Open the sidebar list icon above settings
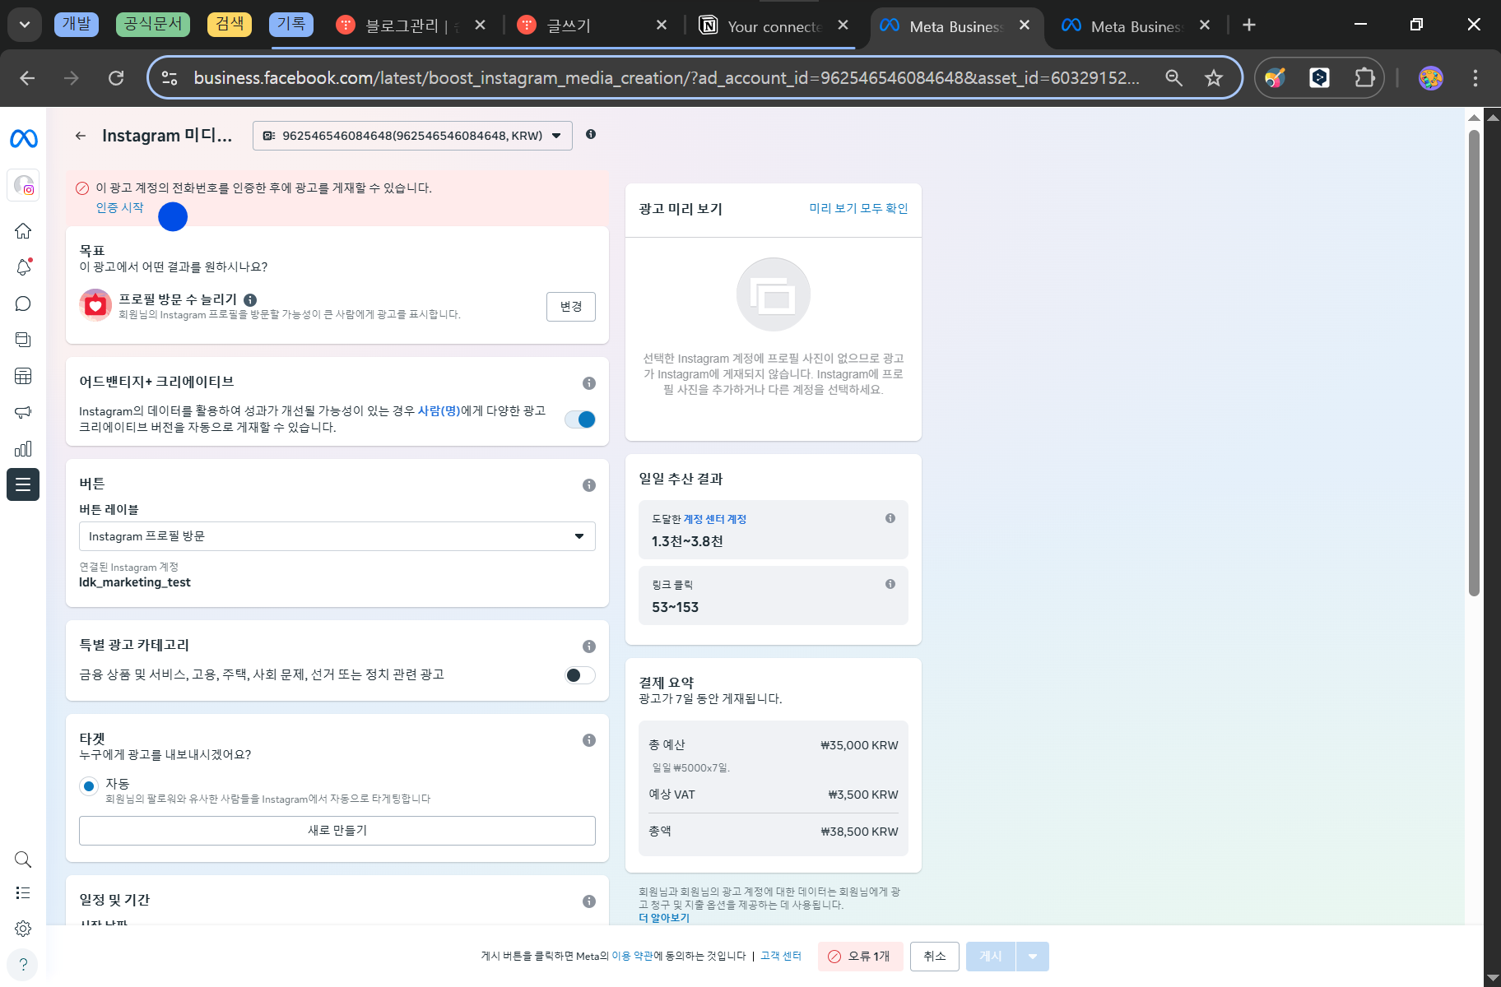Image resolution: width=1501 pixels, height=987 pixels. (x=23, y=892)
